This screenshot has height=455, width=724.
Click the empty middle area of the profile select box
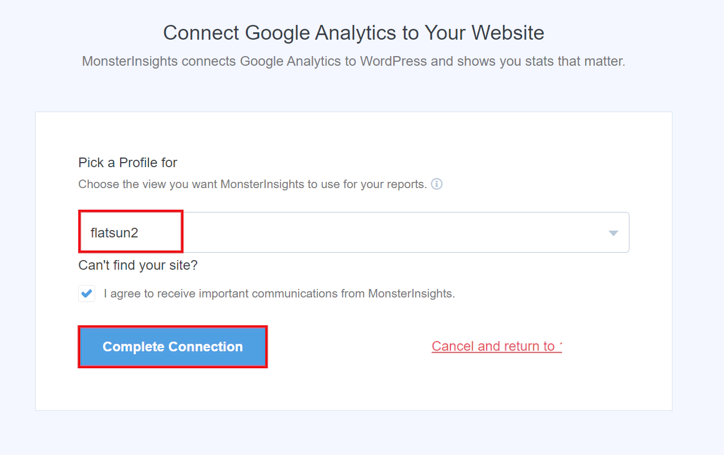pos(391,232)
